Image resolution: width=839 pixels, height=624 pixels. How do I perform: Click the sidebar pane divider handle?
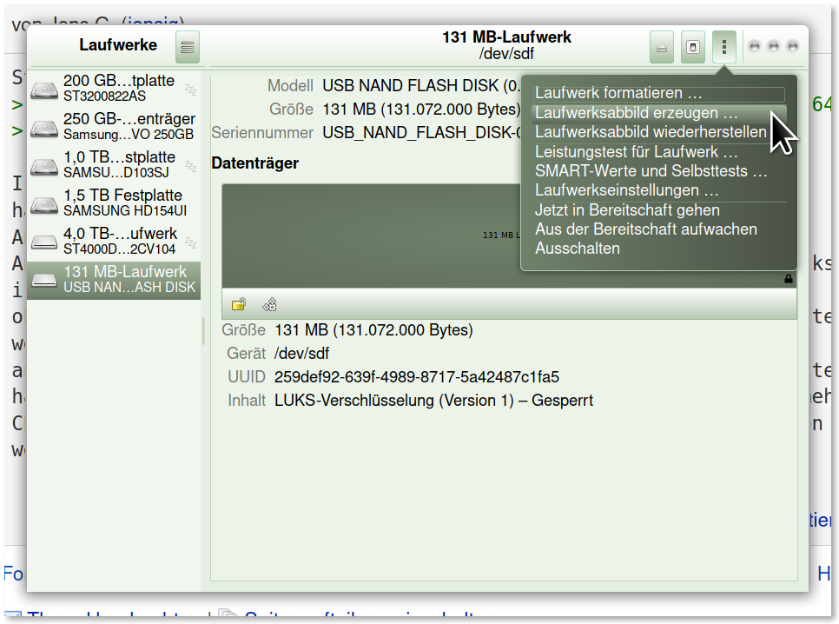204,331
